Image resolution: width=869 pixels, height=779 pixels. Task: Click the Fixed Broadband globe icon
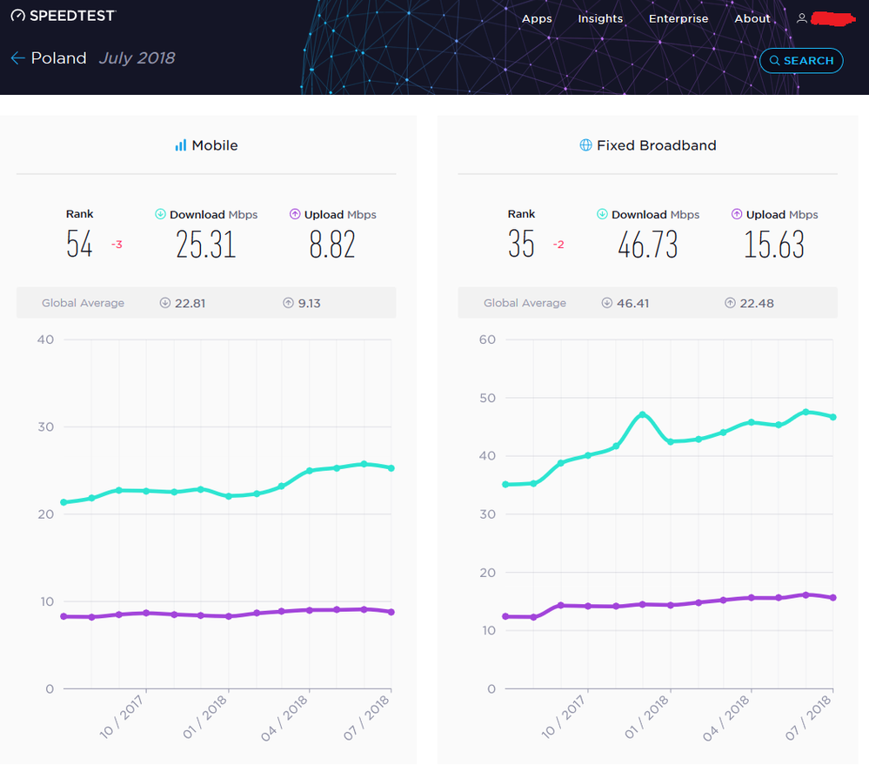tap(585, 145)
